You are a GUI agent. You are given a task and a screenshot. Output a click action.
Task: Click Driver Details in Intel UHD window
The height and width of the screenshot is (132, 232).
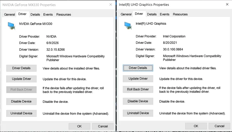(138, 68)
